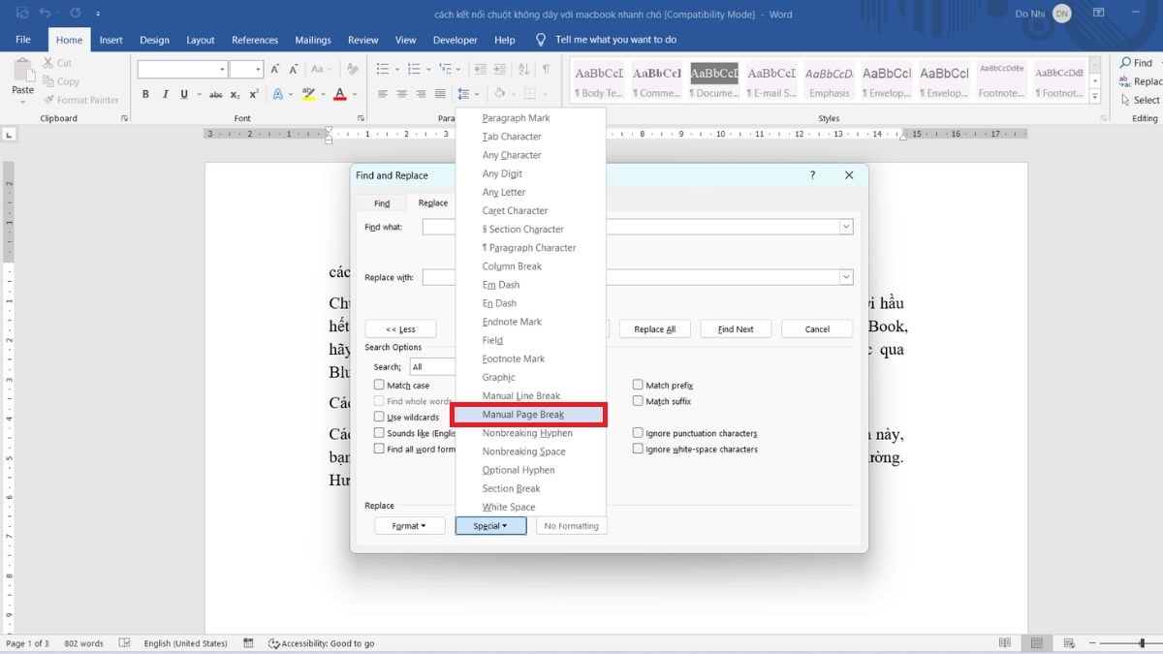The height and width of the screenshot is (654, 1163).
Task: Enable the Match case checkbox
Action: click(379, 385)
